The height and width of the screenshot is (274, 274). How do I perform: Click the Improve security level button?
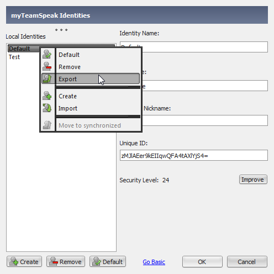(x=253, y=180)
